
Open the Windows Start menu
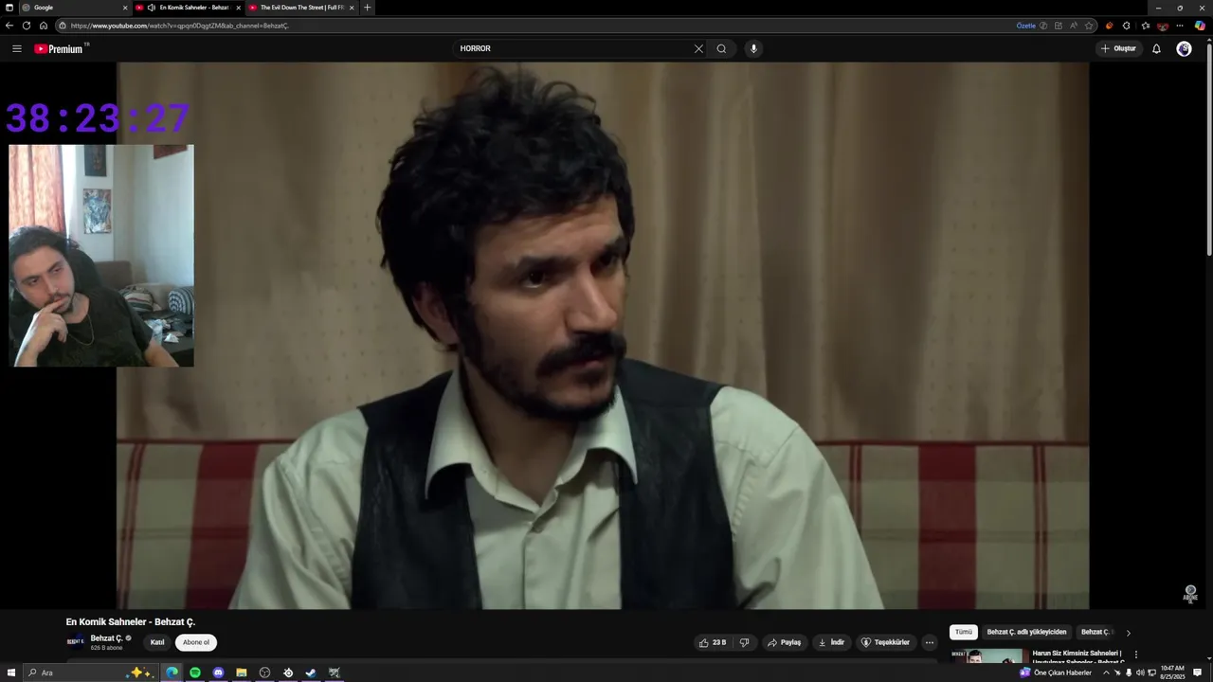[9, 673]
